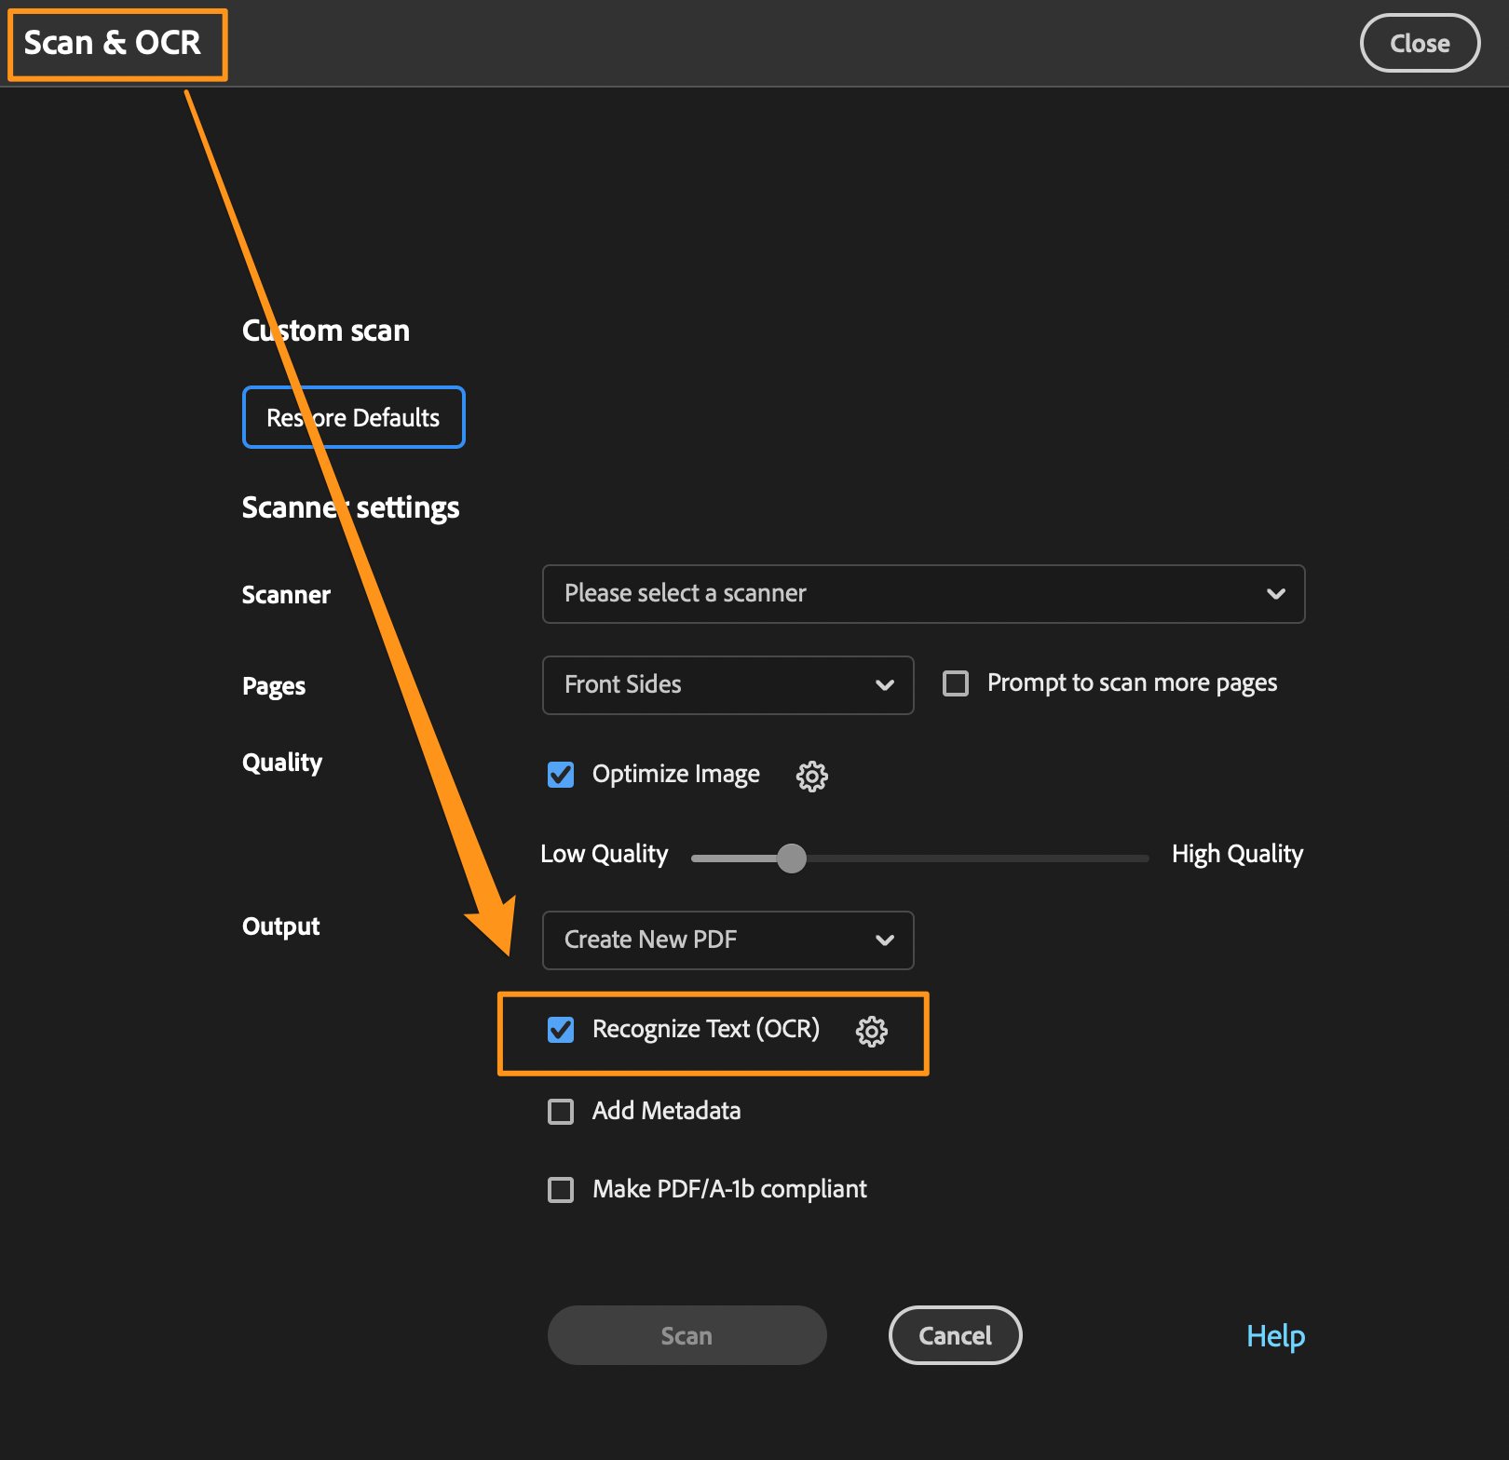Viewport: 1509px width, 1460px height.
Task: Click the Output dropdown chevron arrow
Action: [x=884, y=940]
